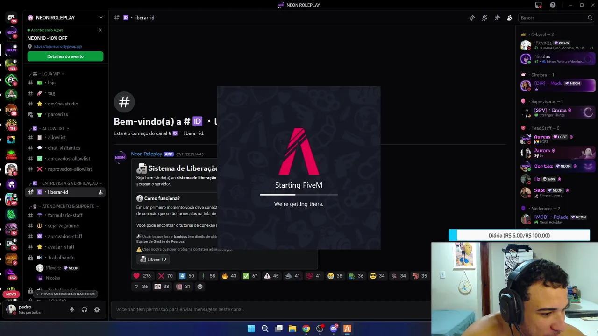Open the Discord help icon in title bar

tap(553, 5)
